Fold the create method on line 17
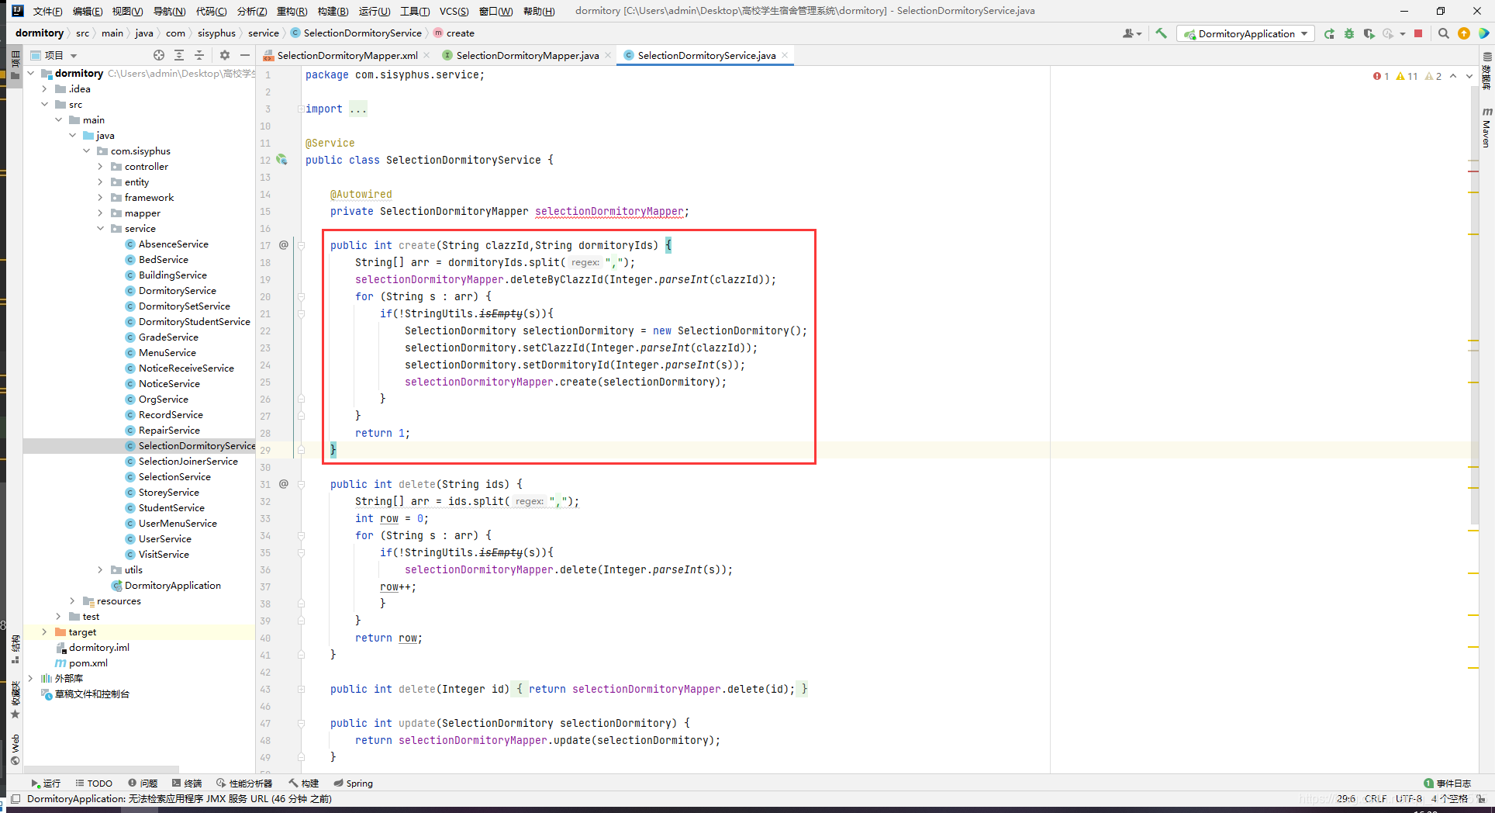The width and height of the screenshot is (1495, 813). (x=301, y=245)
